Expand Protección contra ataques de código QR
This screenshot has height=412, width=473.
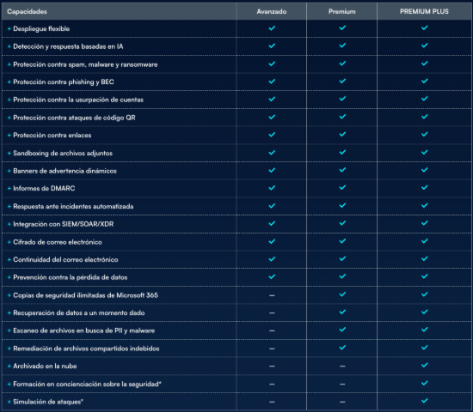[9, 118]
